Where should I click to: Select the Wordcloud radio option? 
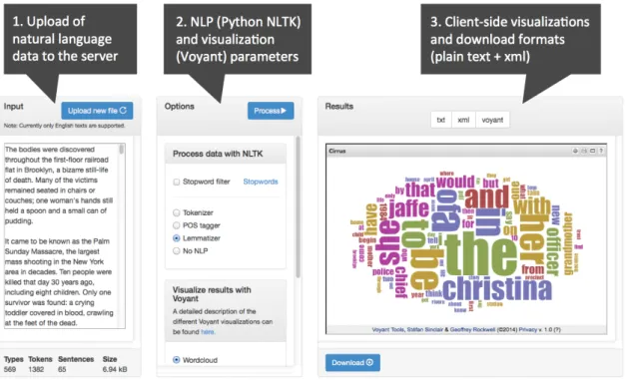(177, 360)
